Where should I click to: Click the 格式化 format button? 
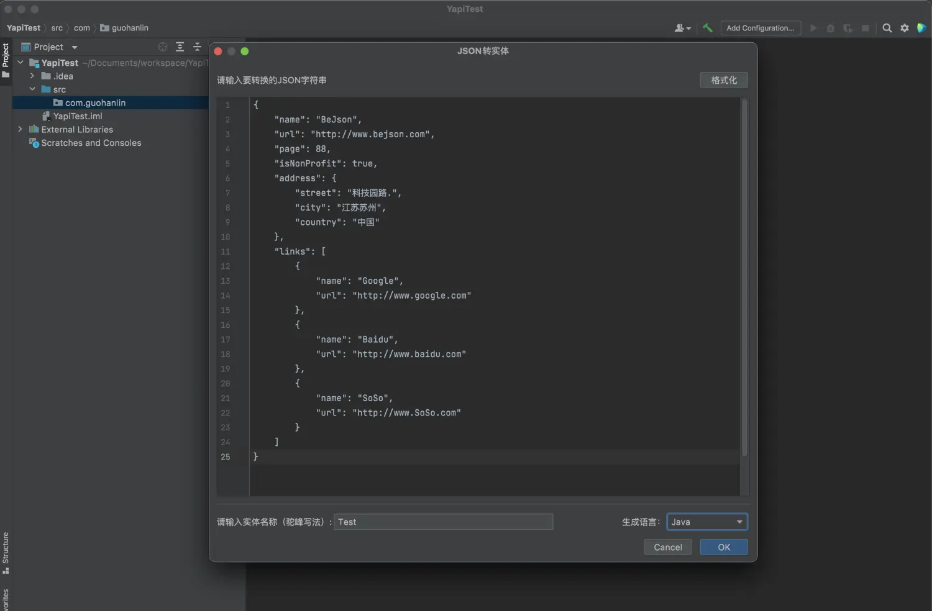(x=723, y=80)
